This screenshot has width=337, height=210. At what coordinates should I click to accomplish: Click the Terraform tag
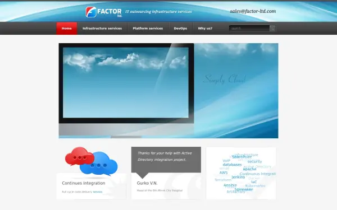click(x=223, y=180)
